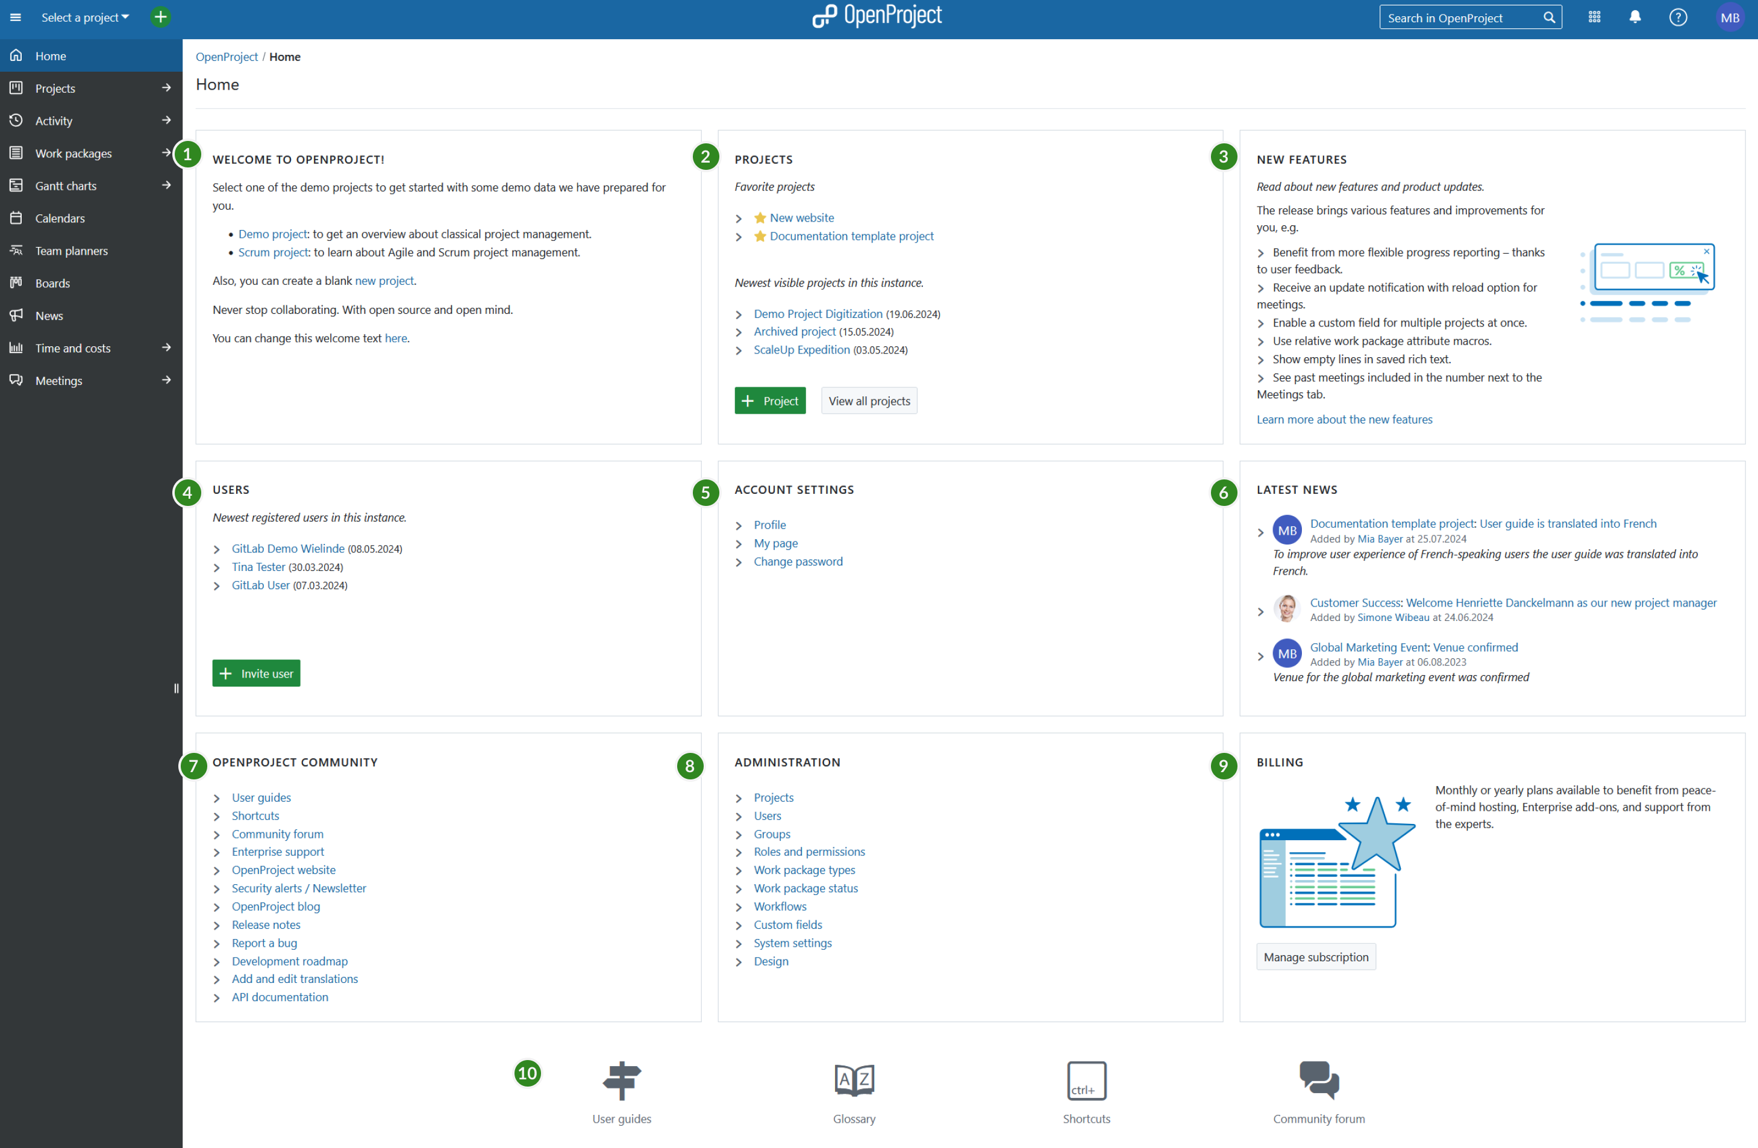Open the User guides signpost icon
This screenshot has height=1148, width=1758.
[622, 1079]
